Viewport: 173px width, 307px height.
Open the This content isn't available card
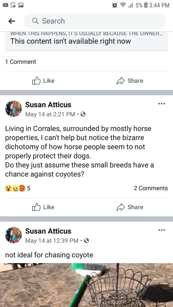click(86, 41)
